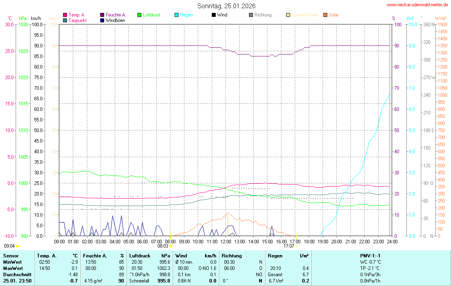This screenshot has width=451, height=286.
Task: Click the Taupunkt legend color square
Action: [x=65, y=20]
